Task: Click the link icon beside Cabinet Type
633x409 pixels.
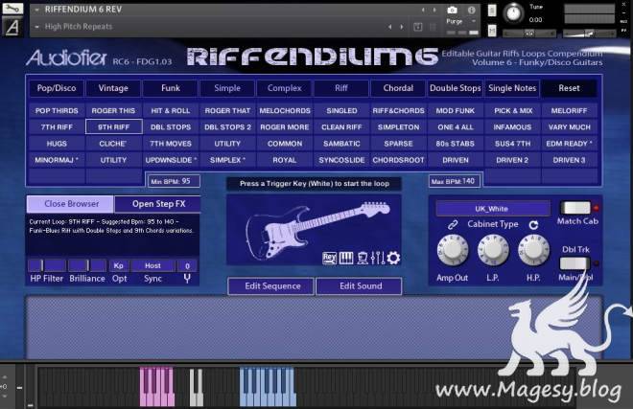Action: pyautogui.click(x=453, y=225)
